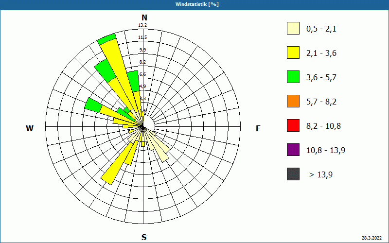Click the dark gray > 13,9 legend swatch
This screenshot has width=389, height=243.
click(x=293, y=174)
